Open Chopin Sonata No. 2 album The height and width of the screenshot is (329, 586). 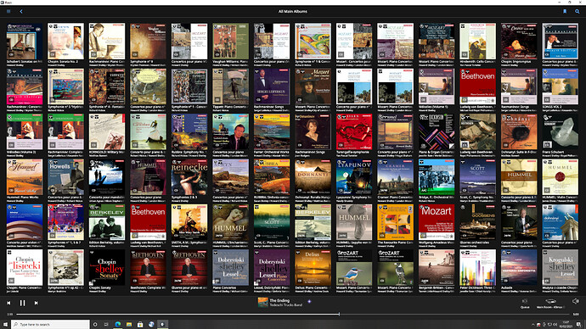(x=65, y=41)
